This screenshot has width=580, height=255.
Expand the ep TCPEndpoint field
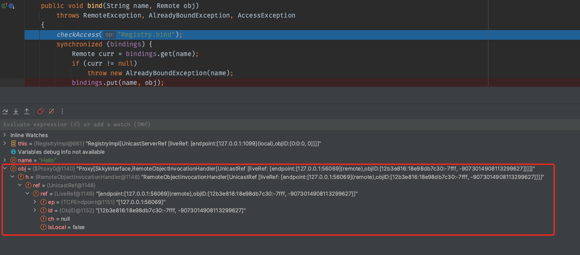[36, 202]
